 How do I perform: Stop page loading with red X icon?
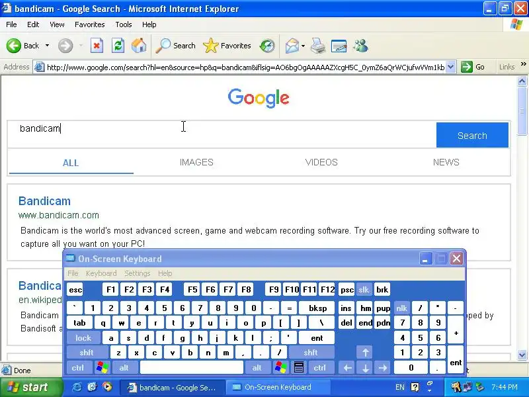(97, 46)
